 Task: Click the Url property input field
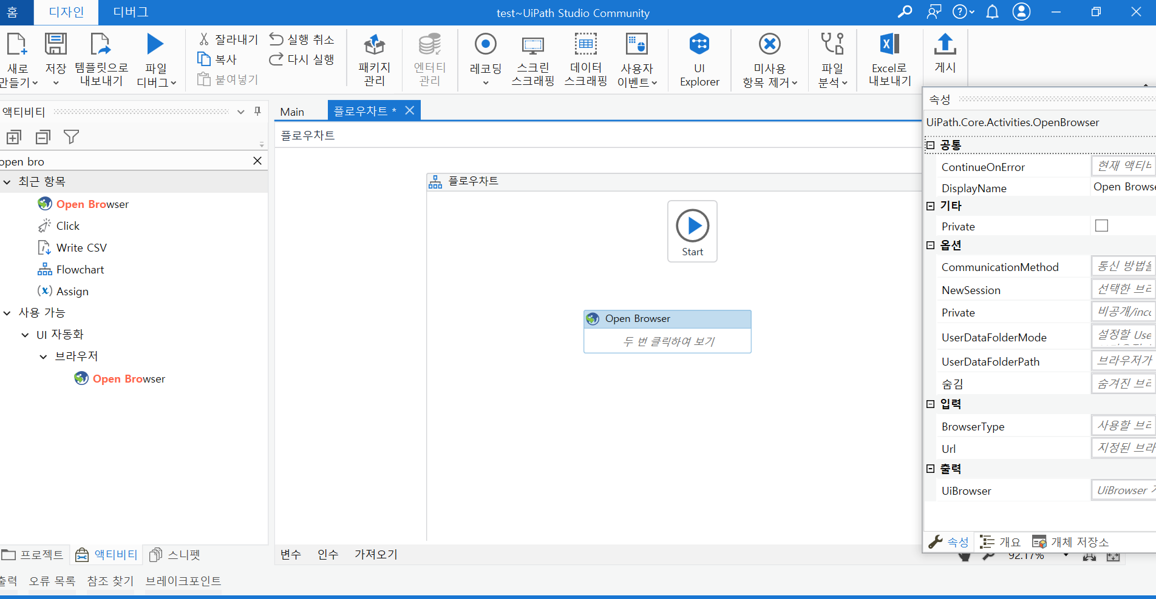[1123, 448]
